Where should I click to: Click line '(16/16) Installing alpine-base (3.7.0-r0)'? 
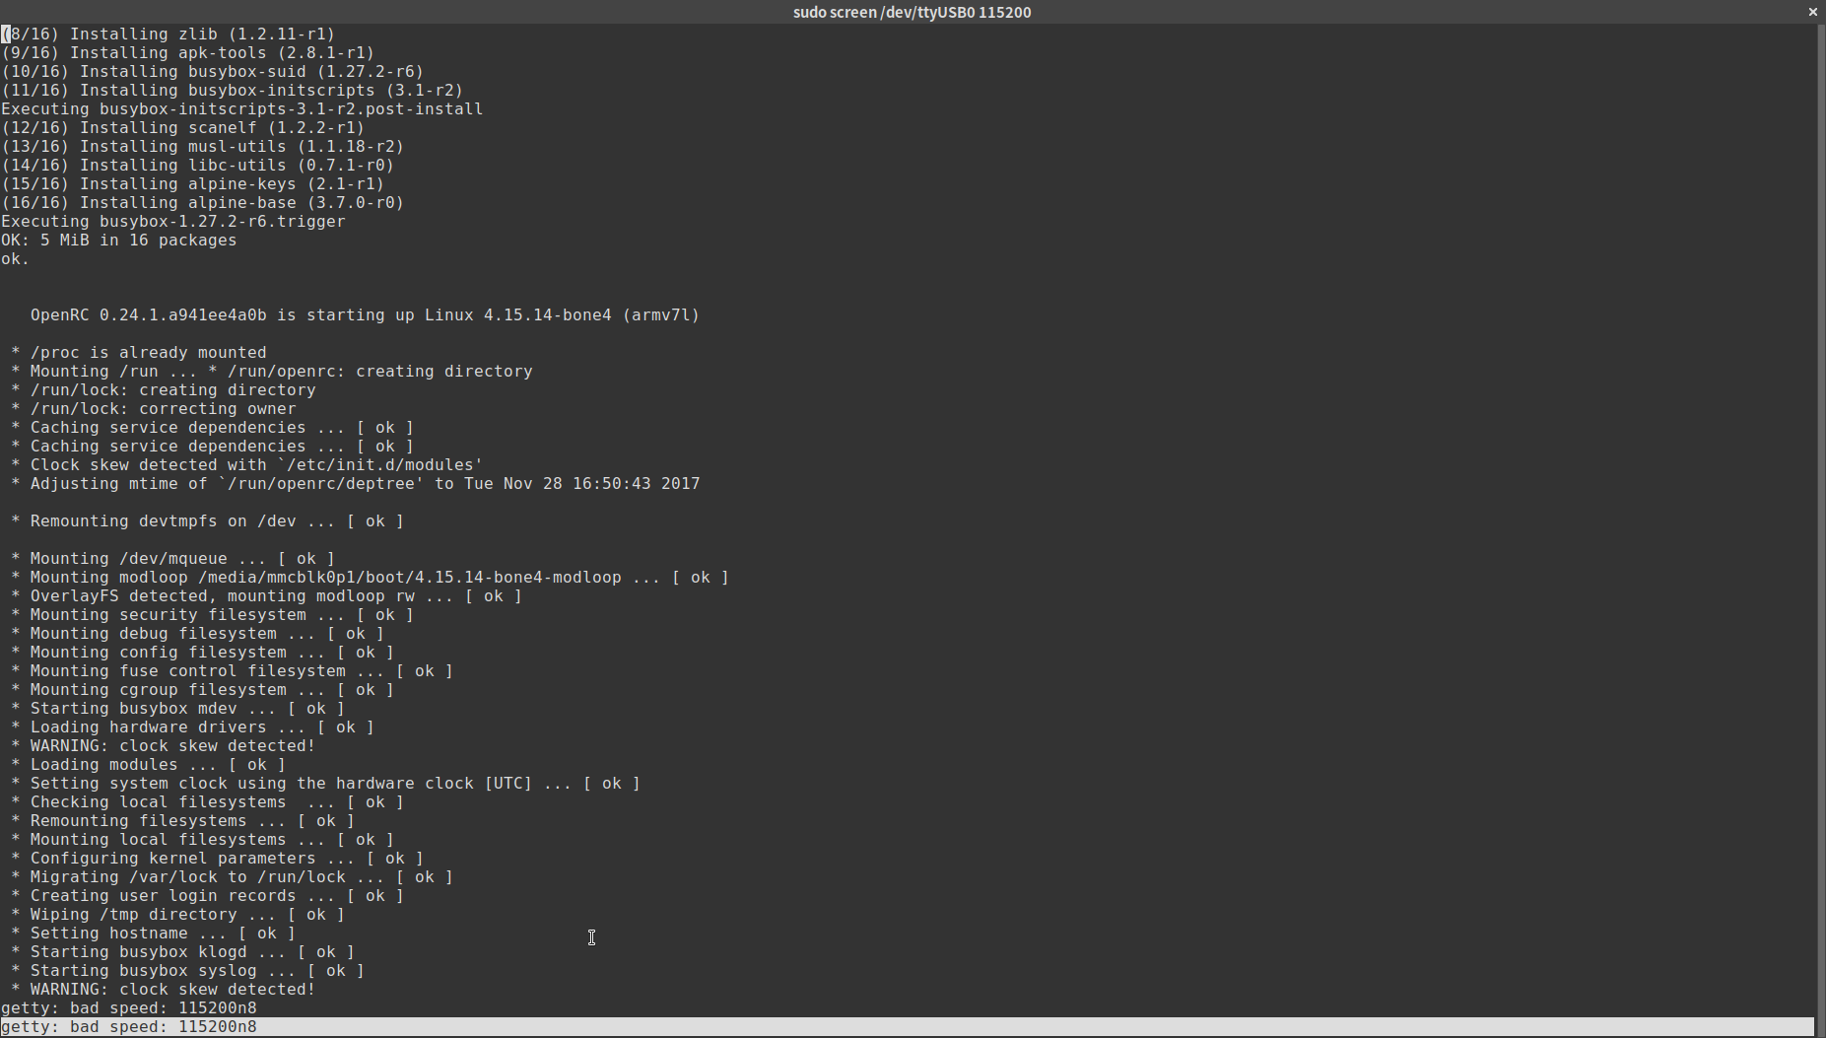point(203,202)
